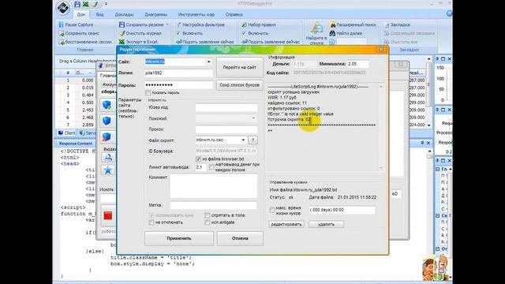505x284 pixels.
Task: Click the top blue cube icon
Action: click(x=107, y=105)
